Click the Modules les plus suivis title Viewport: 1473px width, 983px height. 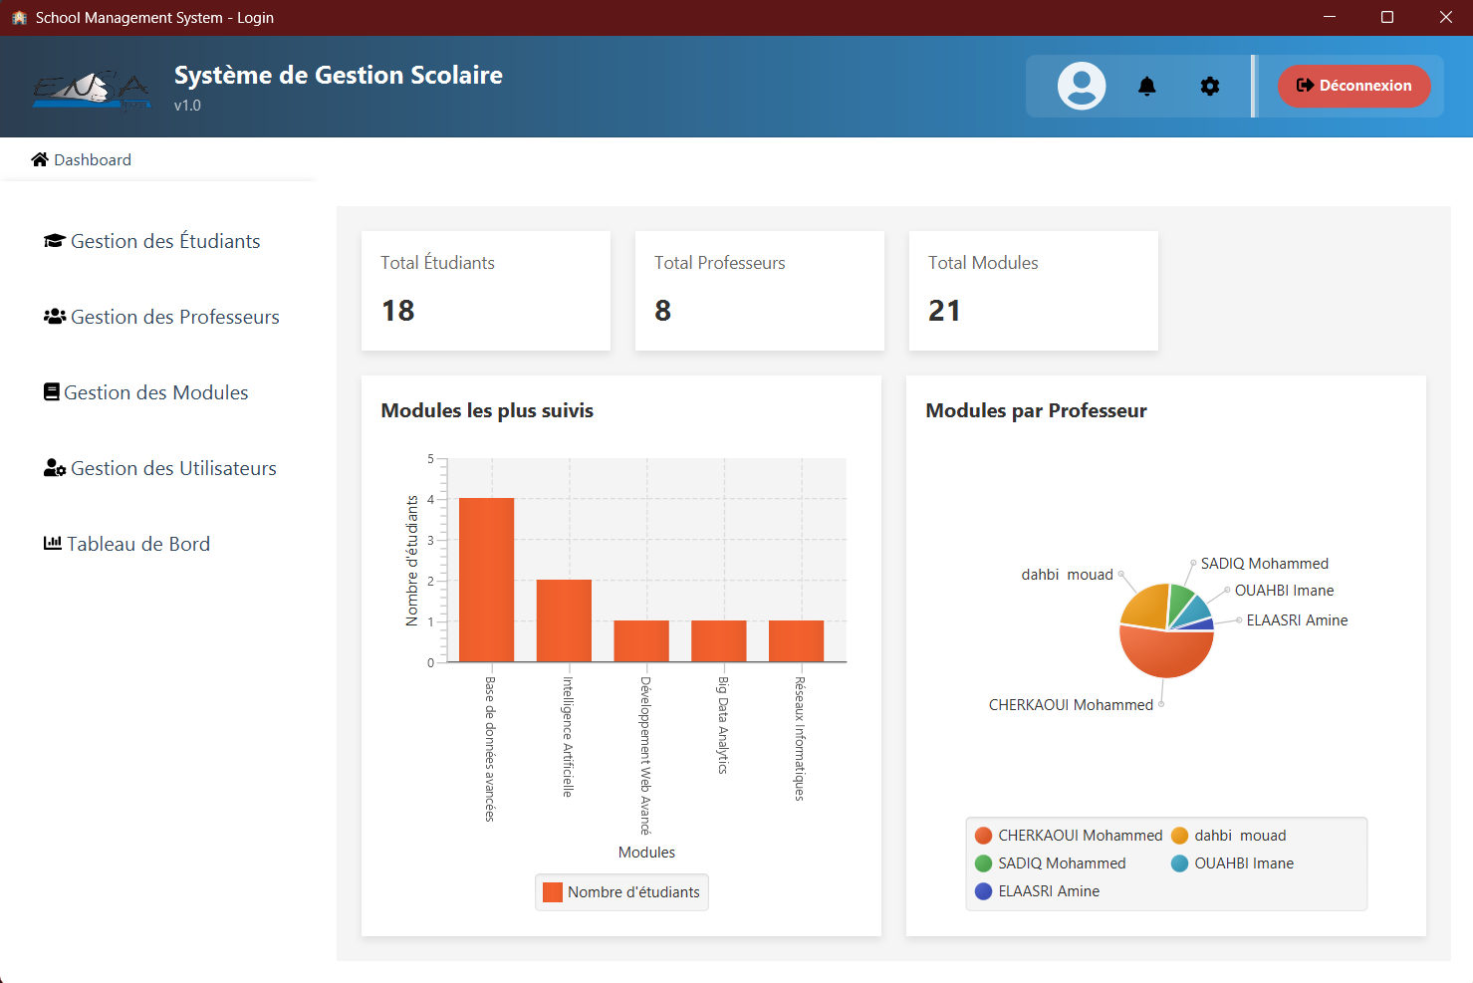click(x=487, y=410)
